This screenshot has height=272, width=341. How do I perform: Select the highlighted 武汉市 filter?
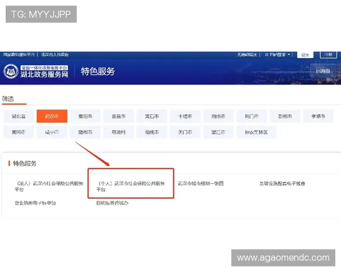[x=52, y=116]
